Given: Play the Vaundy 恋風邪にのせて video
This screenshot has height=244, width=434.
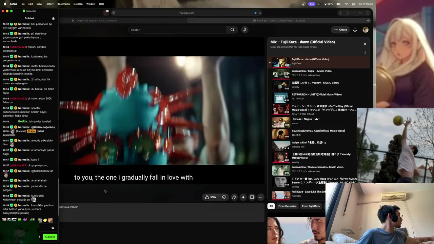Looking at the screenshot, I should (319, 85).
